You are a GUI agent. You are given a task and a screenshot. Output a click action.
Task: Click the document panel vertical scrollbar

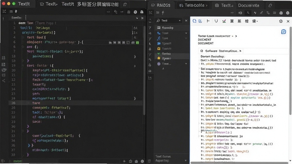tap(291, 71)
